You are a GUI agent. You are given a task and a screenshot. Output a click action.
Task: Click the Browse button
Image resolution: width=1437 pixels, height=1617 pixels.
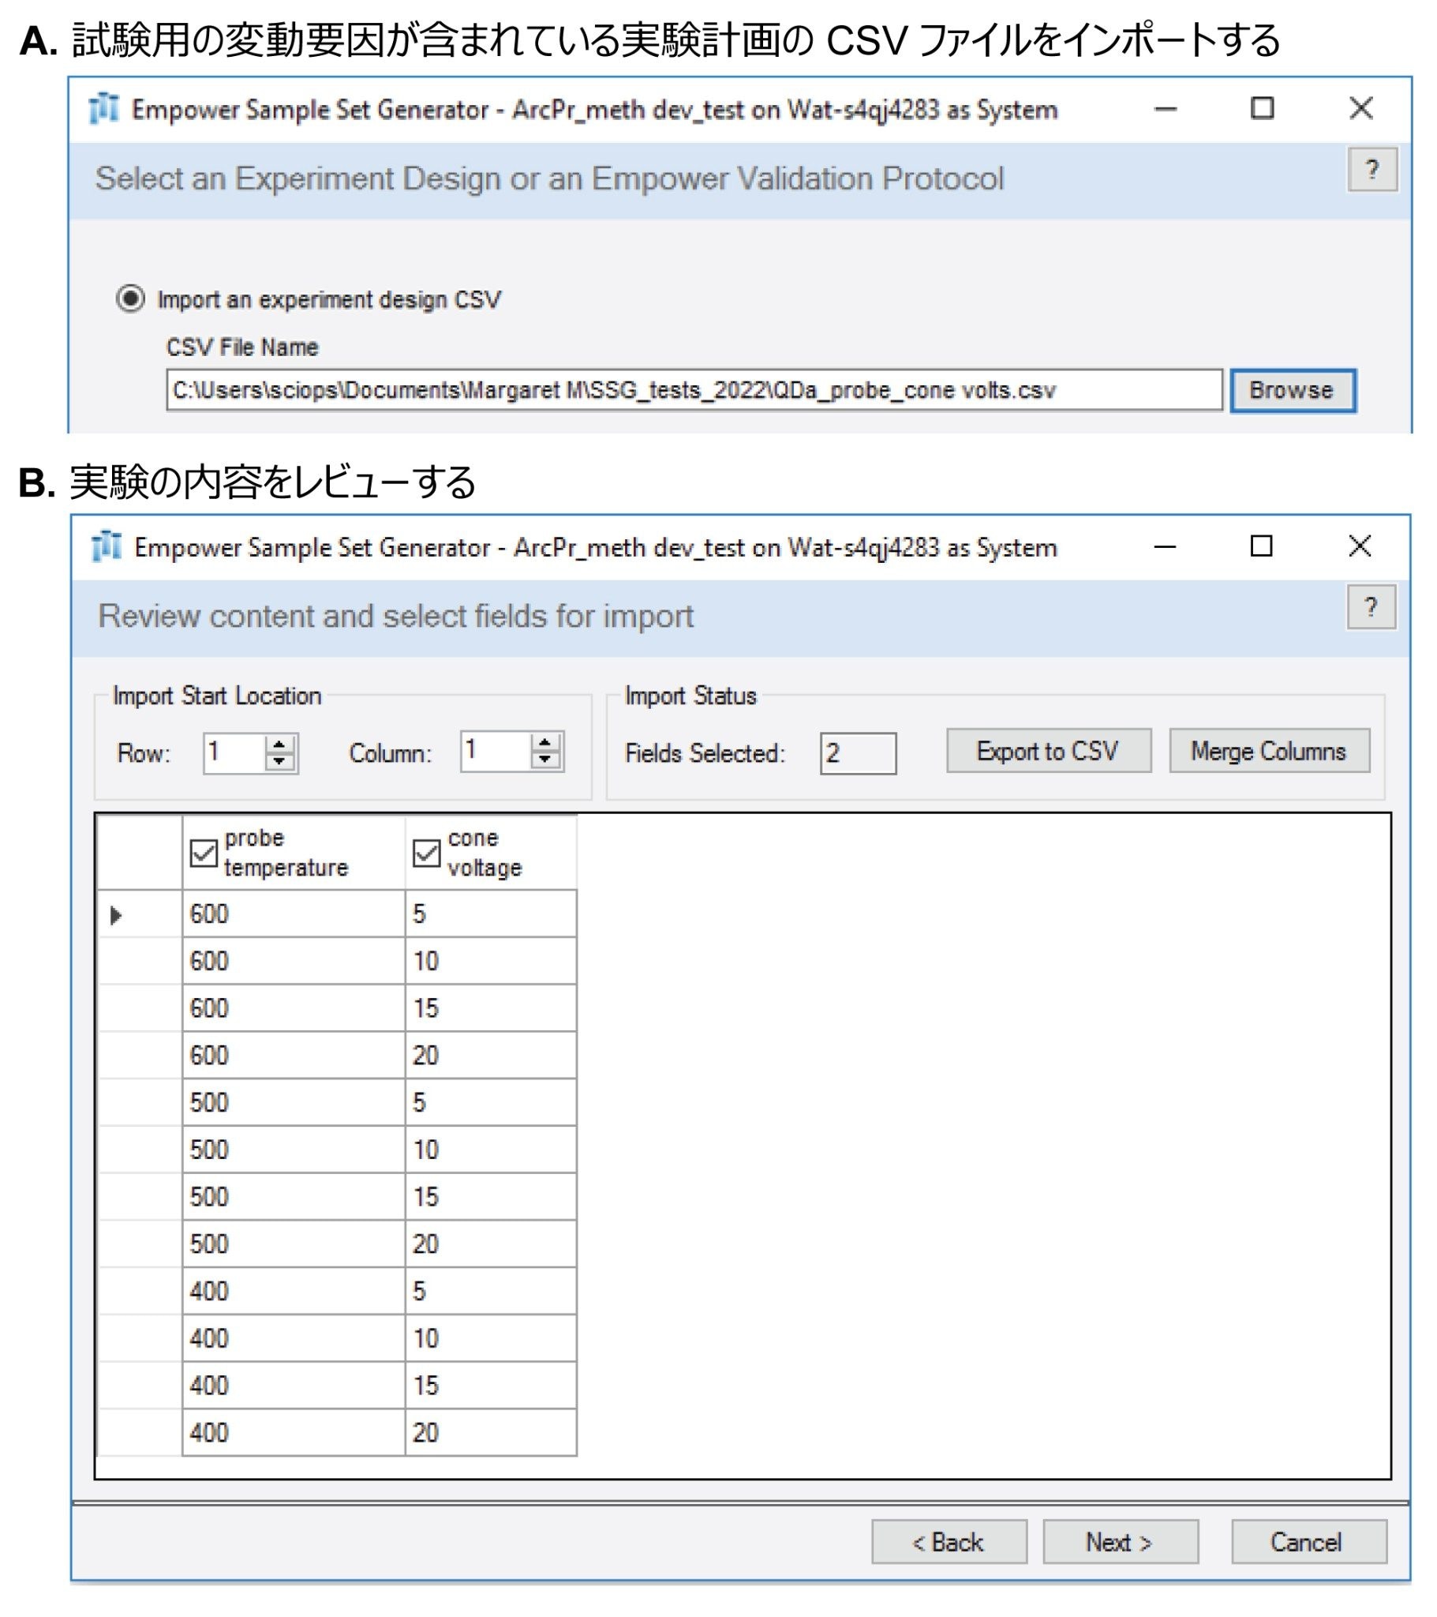tap(1293, 390)
